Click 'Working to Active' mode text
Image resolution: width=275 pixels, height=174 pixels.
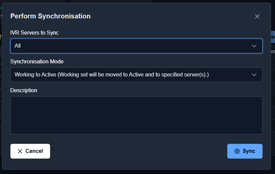coord(112,75)
